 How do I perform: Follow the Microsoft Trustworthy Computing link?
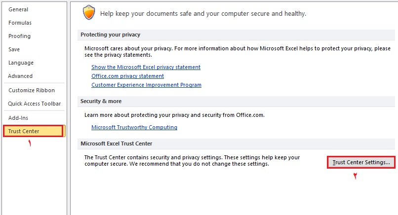tap(134, 127)
